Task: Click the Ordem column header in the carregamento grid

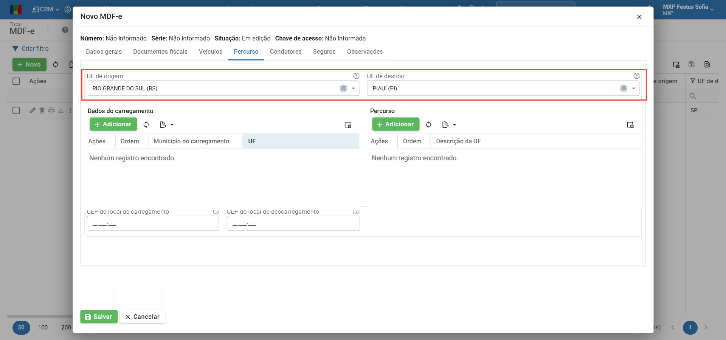Action: [132, 141]
